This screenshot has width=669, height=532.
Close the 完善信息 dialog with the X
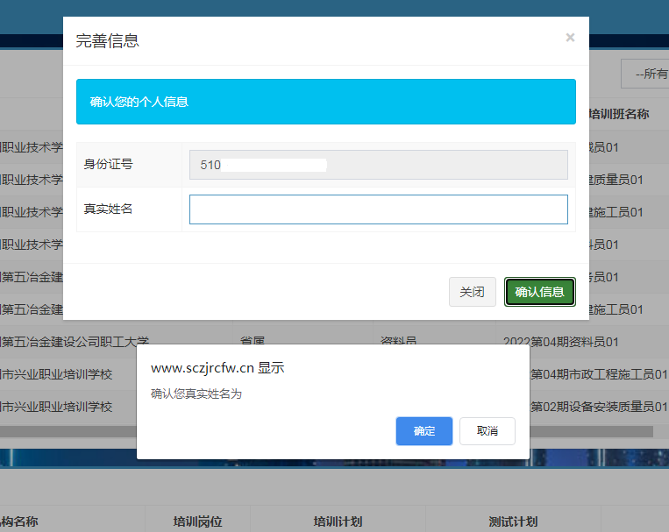click(x=570, y=38)
